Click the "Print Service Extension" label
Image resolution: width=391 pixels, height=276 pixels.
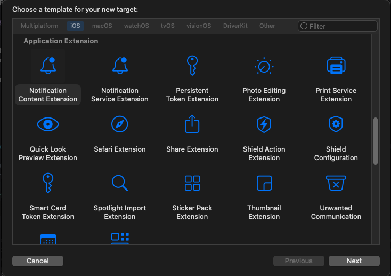336,94
